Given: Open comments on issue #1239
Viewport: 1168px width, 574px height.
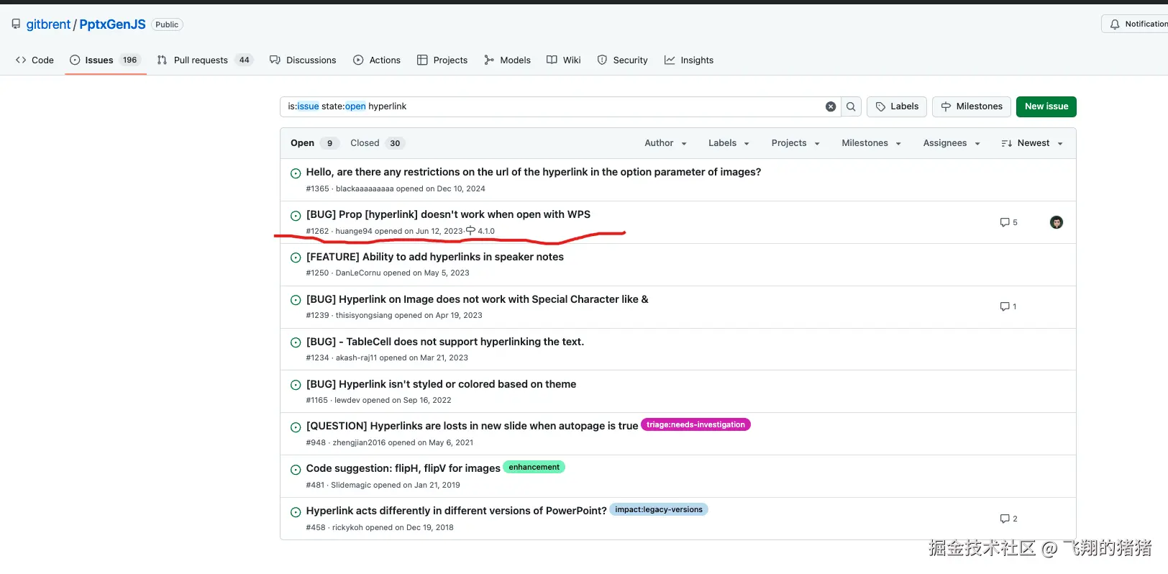Looking at the screenshot, I should pos(1008,306).
